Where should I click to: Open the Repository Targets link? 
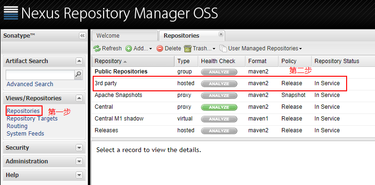[x=32, y=118]
